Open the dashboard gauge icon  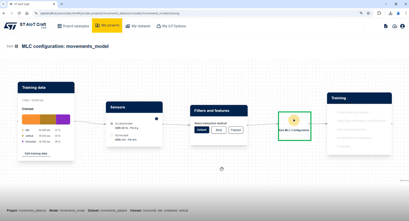[x=395, y=26]
